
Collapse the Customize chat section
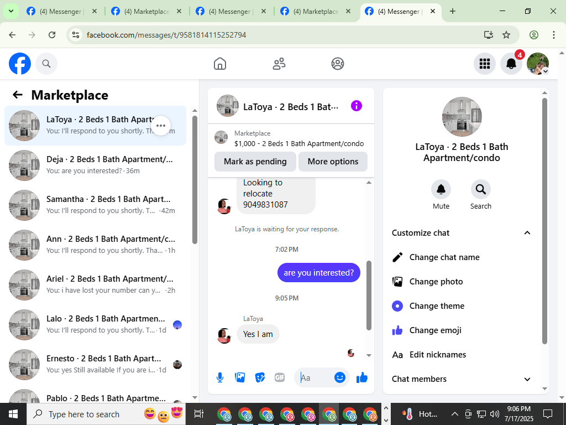coord(527,233)
